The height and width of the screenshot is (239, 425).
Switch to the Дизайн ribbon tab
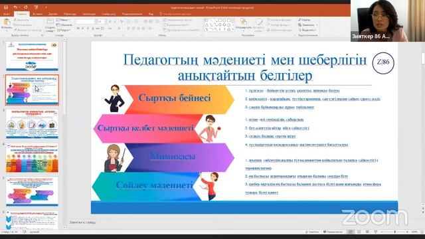(x=53, y=14)
